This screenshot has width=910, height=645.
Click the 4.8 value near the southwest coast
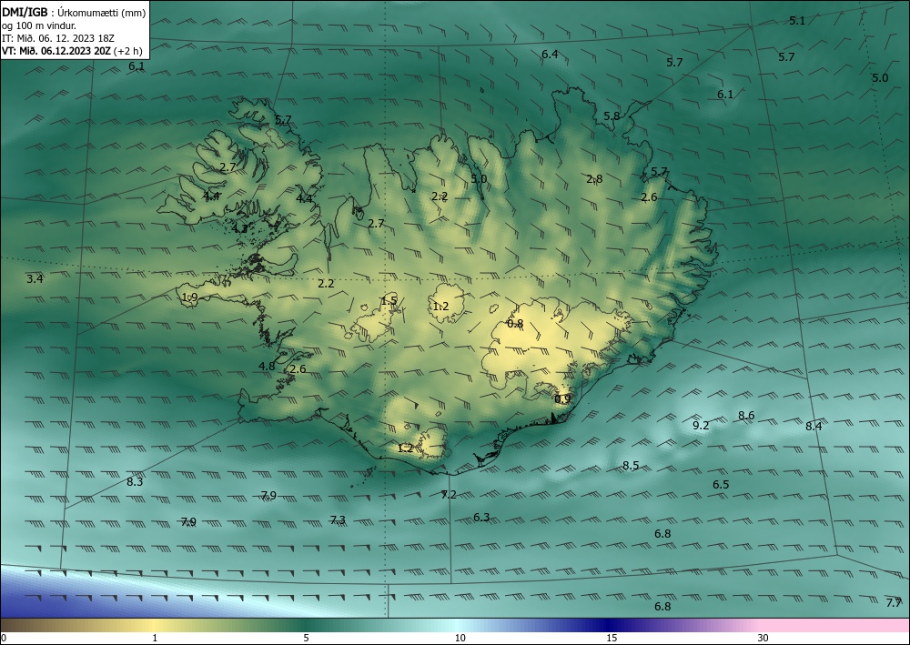click(x=267, y=366)
